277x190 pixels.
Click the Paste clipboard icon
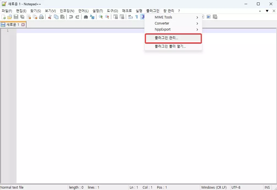tap(63, 17)
